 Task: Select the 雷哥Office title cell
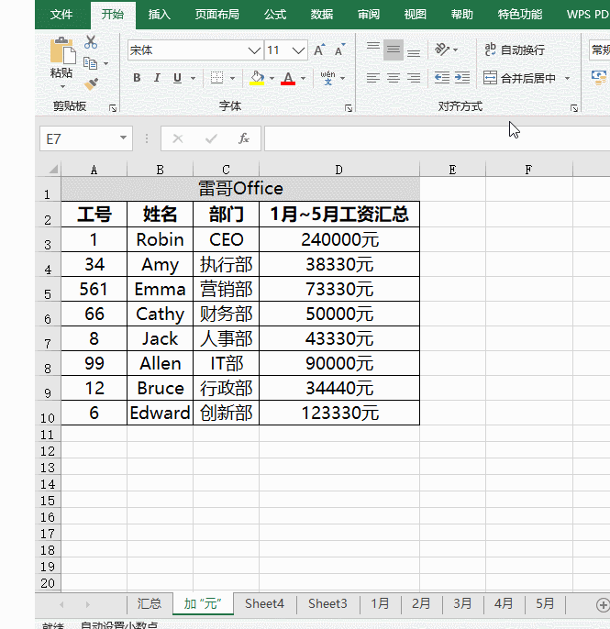[240, 189]
